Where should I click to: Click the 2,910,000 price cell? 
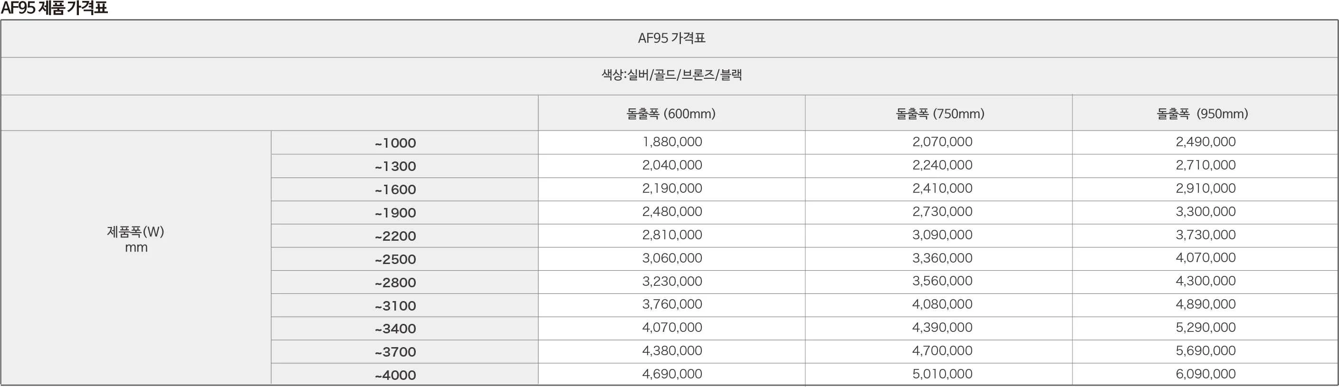click(1205, 189)
